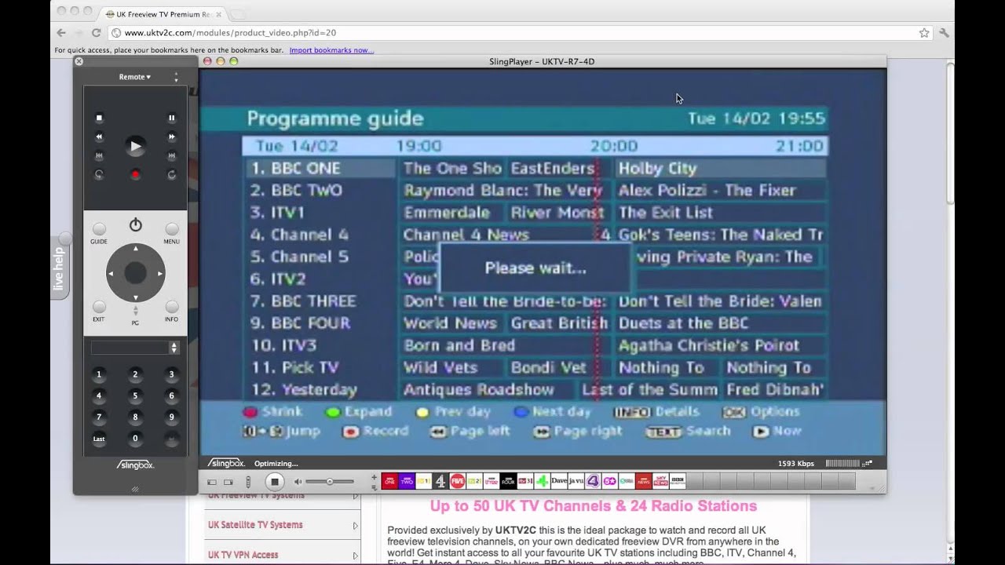
Task: Click the second view-mode icon in the SlingPlayer toolbar
Action: point(228,482)
